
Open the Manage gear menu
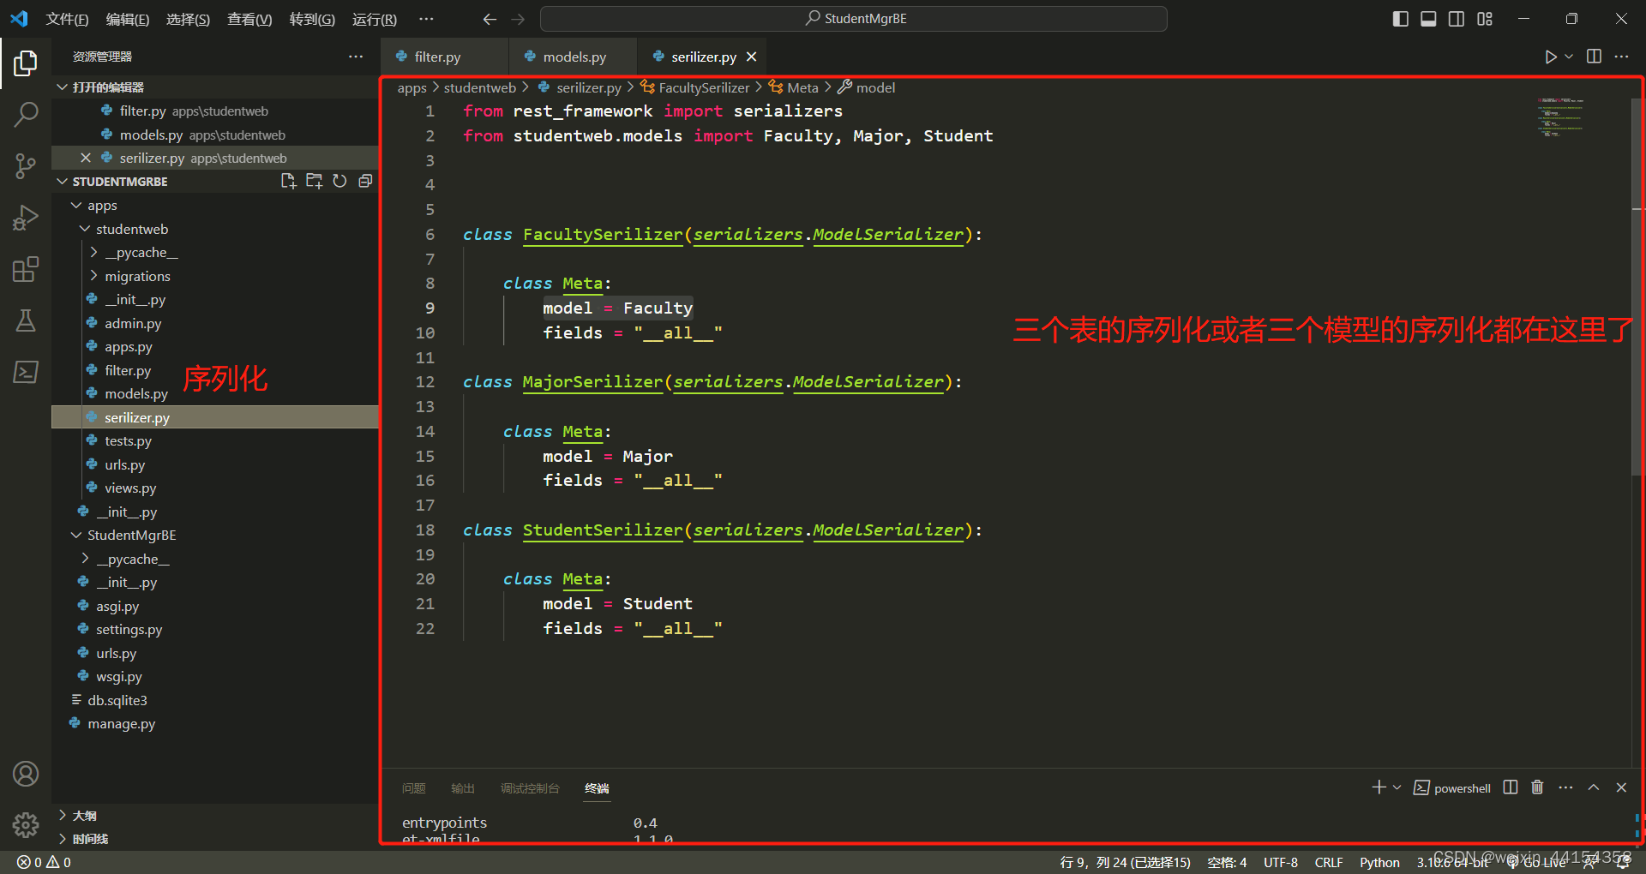(26, 824)
